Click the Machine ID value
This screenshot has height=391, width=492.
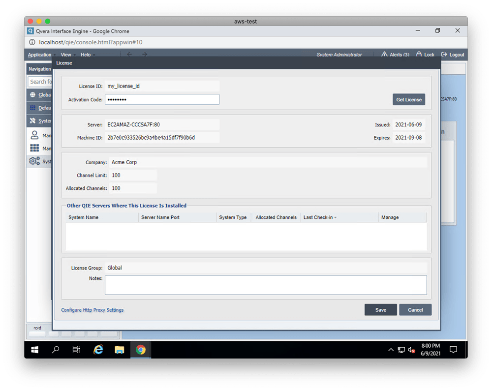pyautogui.click(x=162, y=138)
